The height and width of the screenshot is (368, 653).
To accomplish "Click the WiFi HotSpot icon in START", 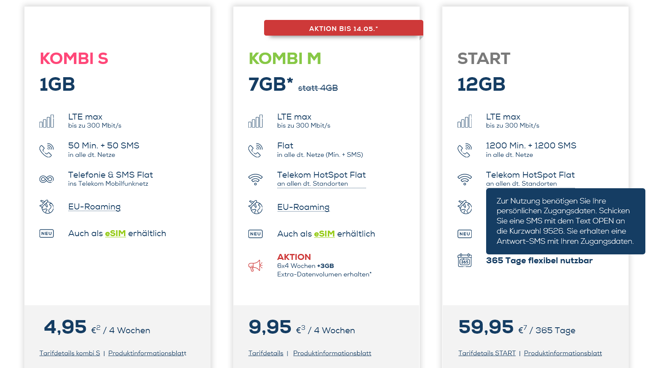I will pos(465,179).
